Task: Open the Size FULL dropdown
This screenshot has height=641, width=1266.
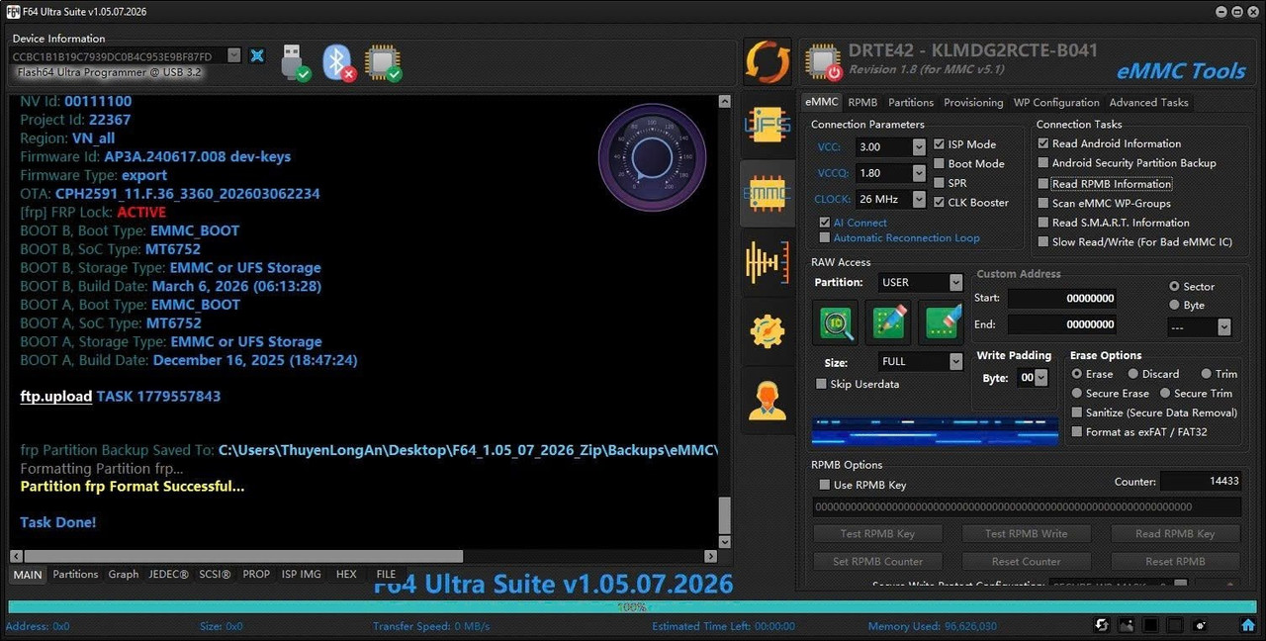Action: pyautogui.click(x=955, y=362)
